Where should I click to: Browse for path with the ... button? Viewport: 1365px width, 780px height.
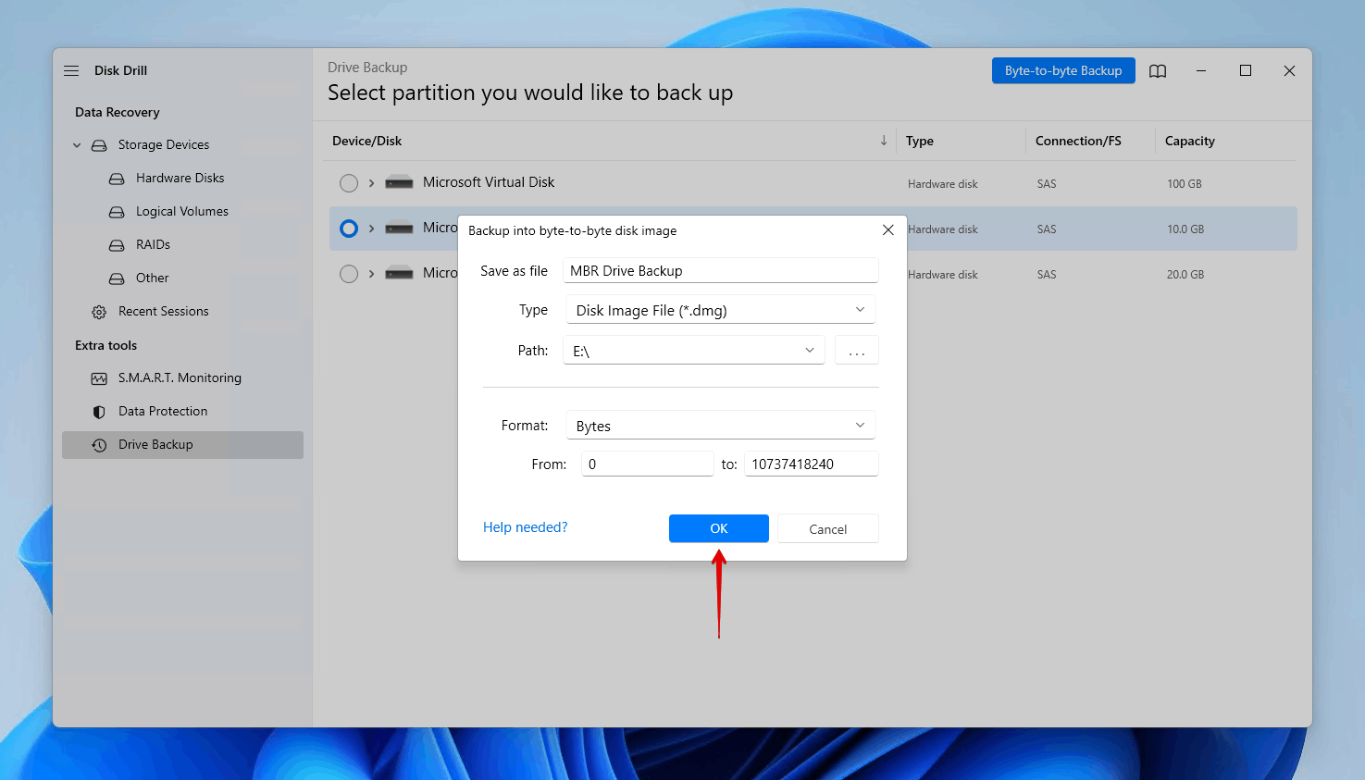point(857,351)
